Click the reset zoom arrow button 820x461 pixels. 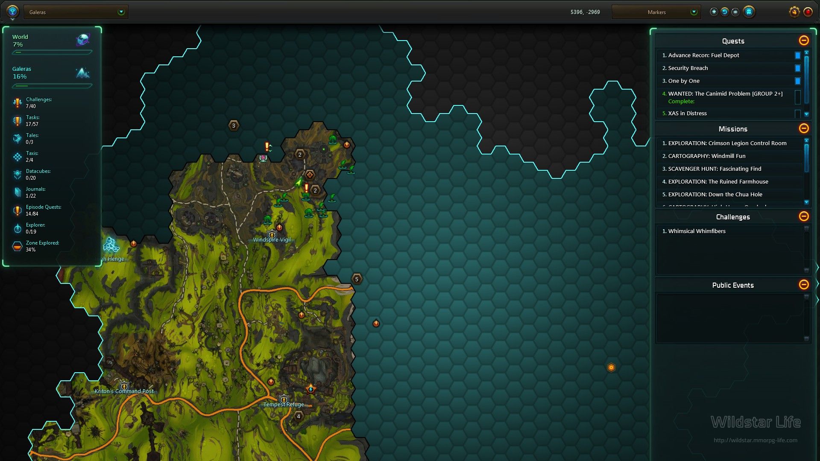pyautogui.click(x=725, y=12)
